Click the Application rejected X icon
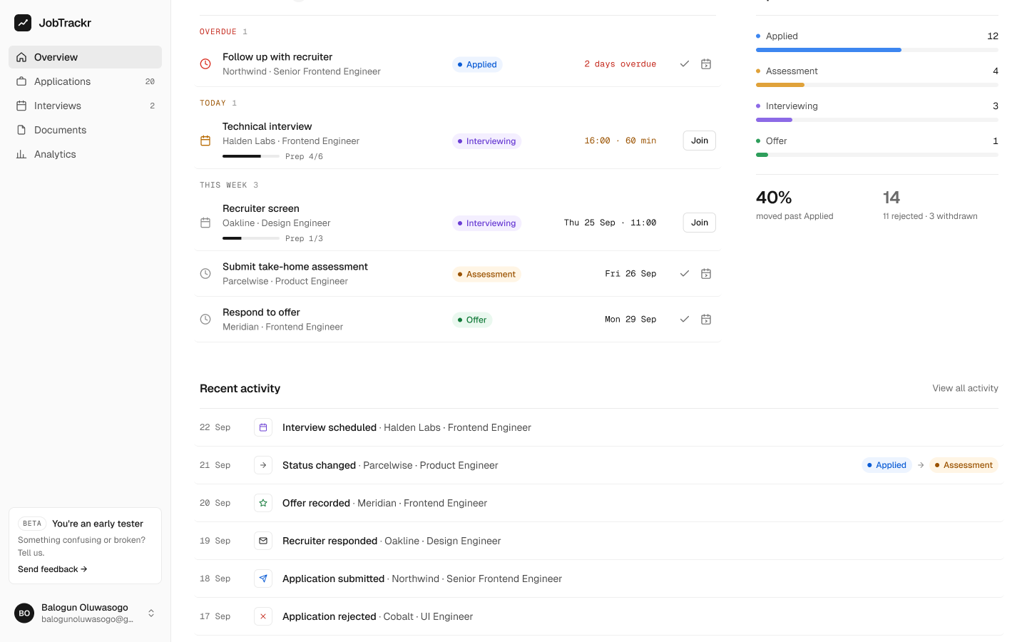 [x=263, y=616]
